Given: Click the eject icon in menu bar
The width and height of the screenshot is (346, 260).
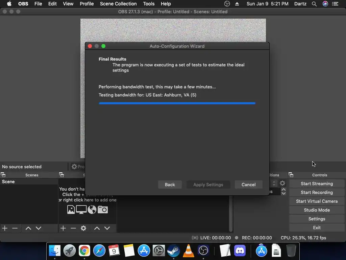Looking at the screenshot, I should point(237,4).
